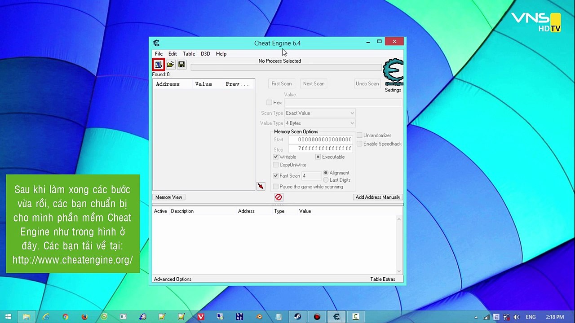Click the Add Address Manually button
575x323 pixels.
[378, 197]
